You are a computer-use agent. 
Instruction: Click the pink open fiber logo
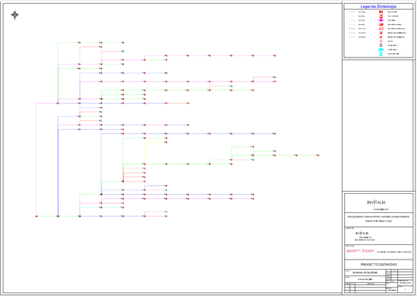coord(360,251)
